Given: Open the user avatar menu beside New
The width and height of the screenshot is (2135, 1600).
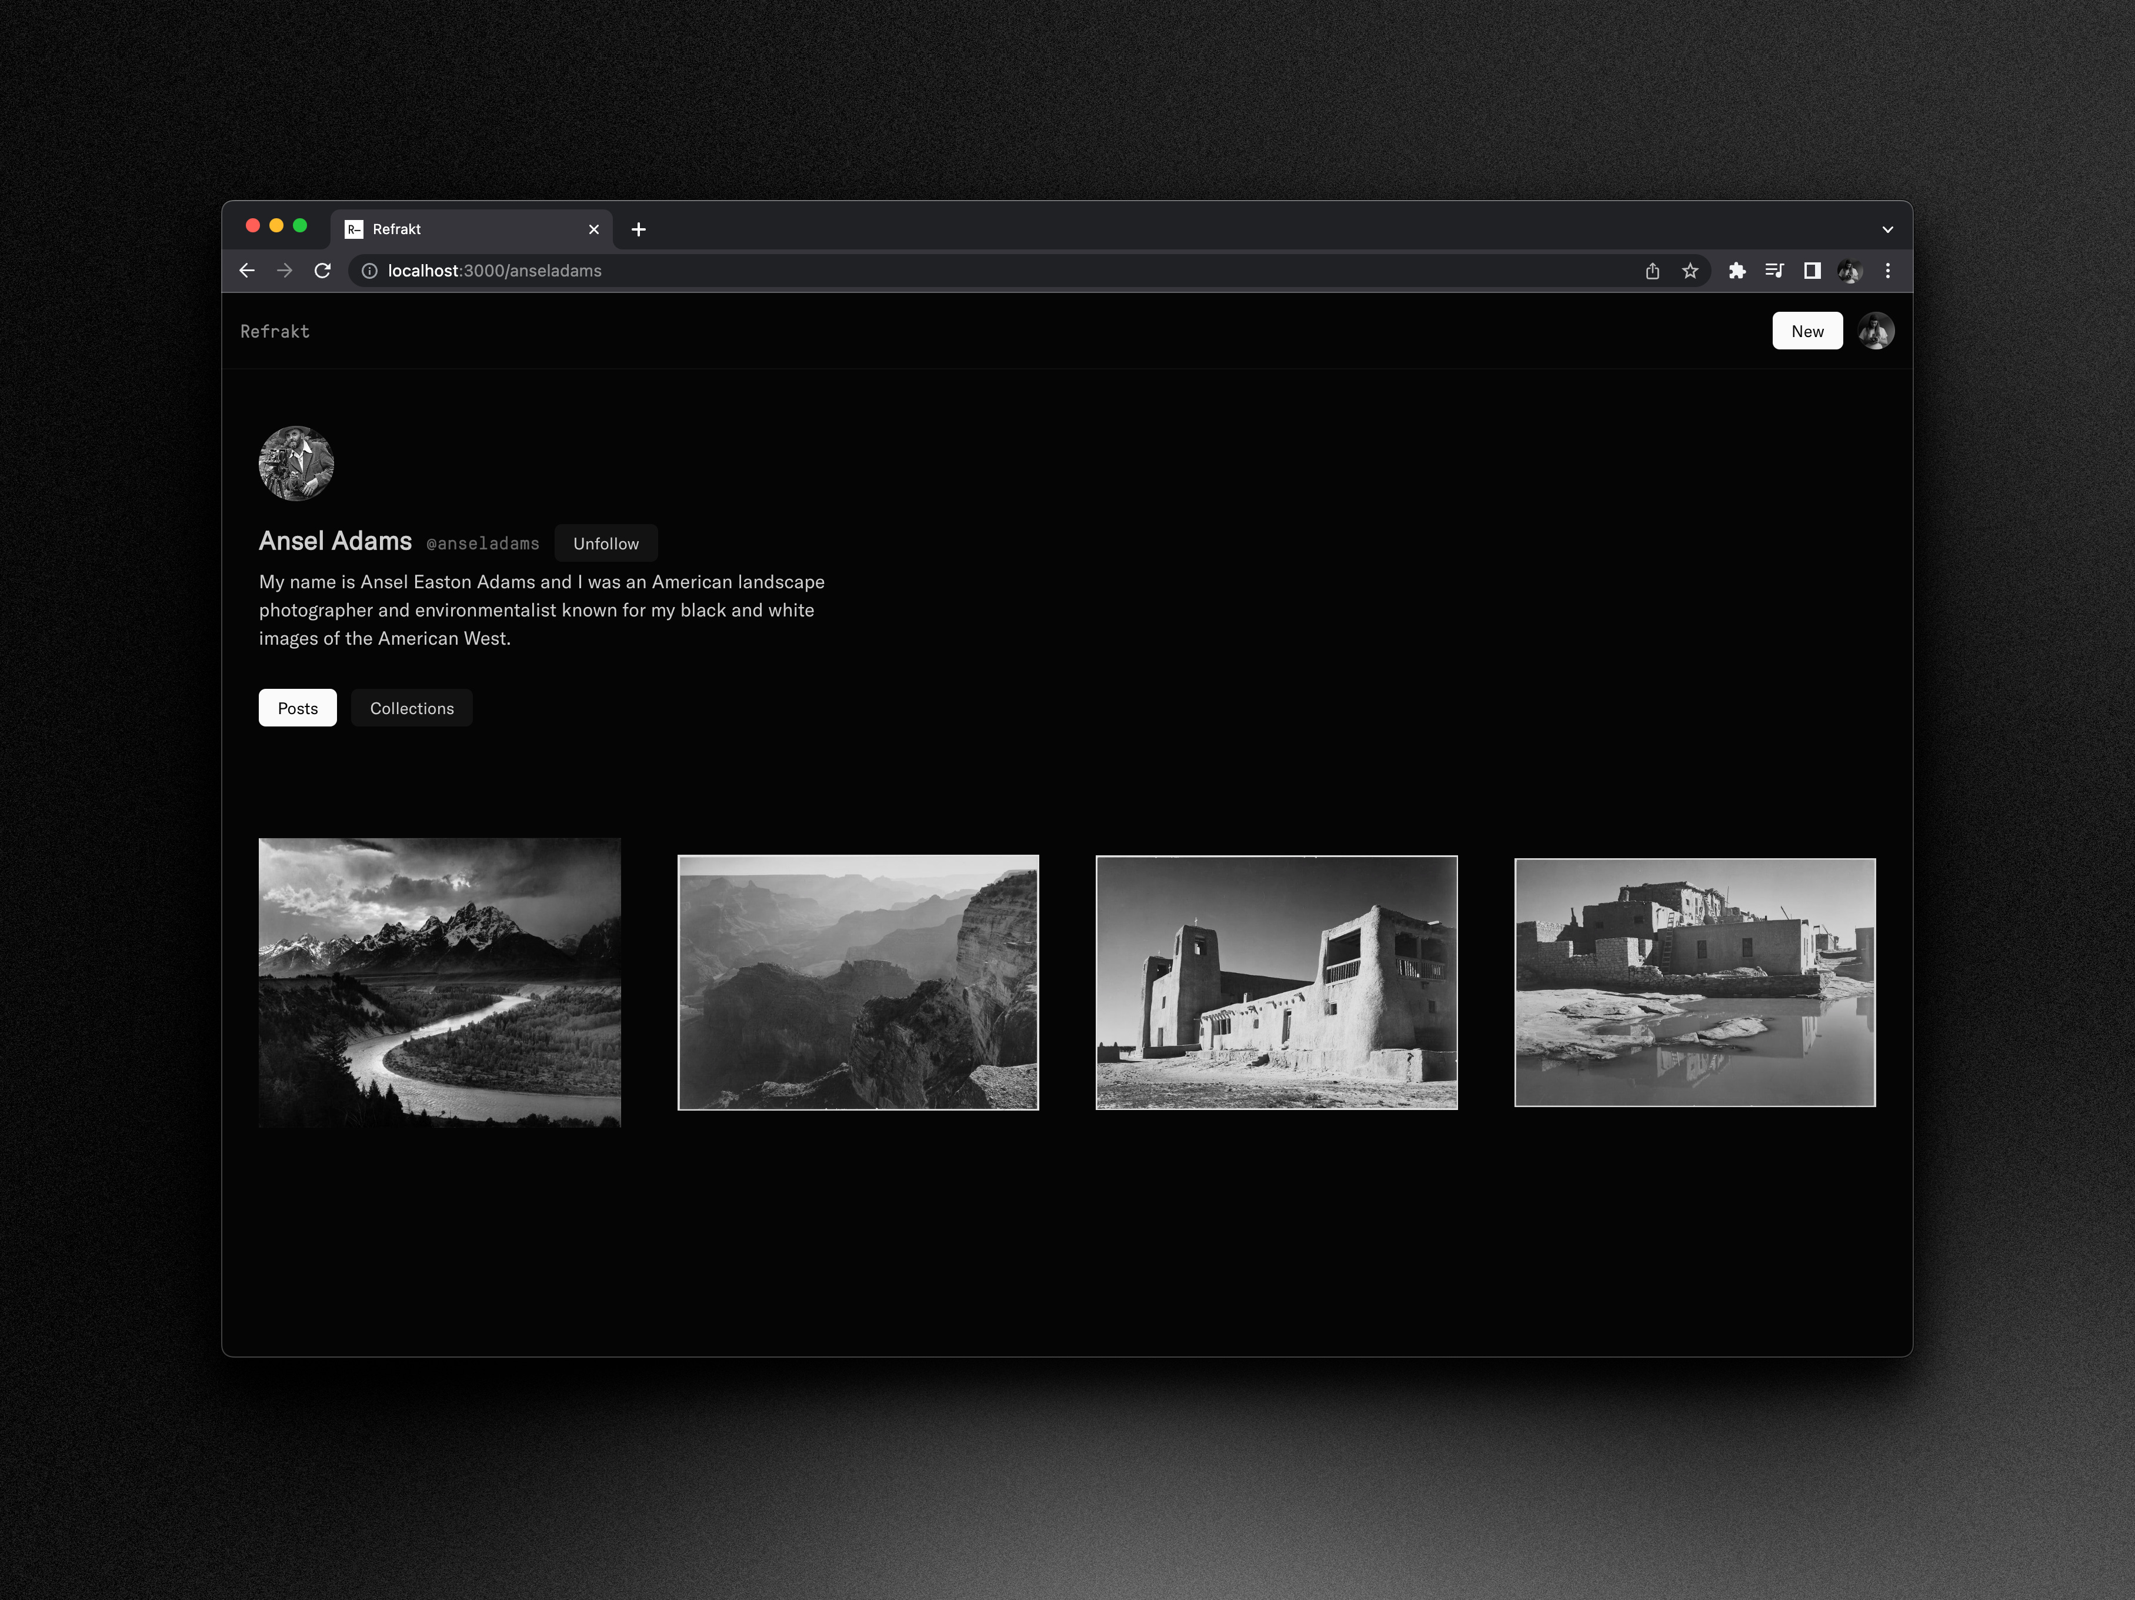Looking at the screenshot, I should point(1876,331).
